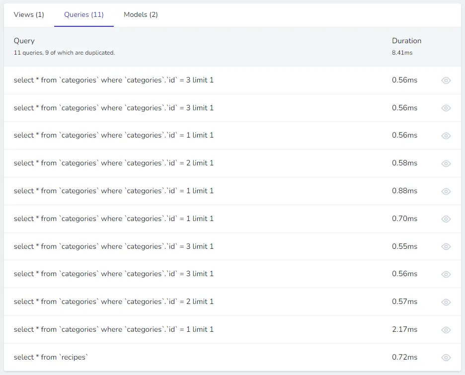465x375 pixels.
Task: View details of the 0.88ms query
Action: click(x=446, y=191)
